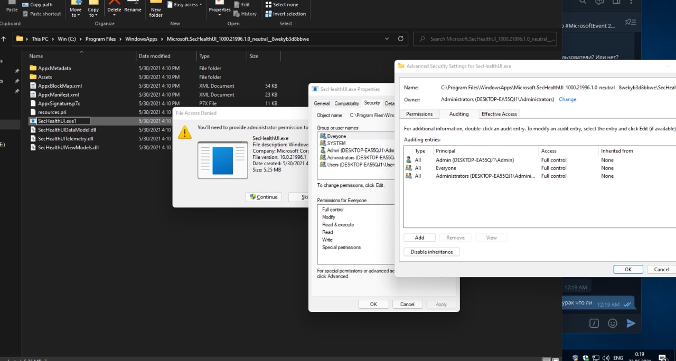Click Cancel in Advanced Security Settings
676x361 pixels.
(x=662, y=269)
